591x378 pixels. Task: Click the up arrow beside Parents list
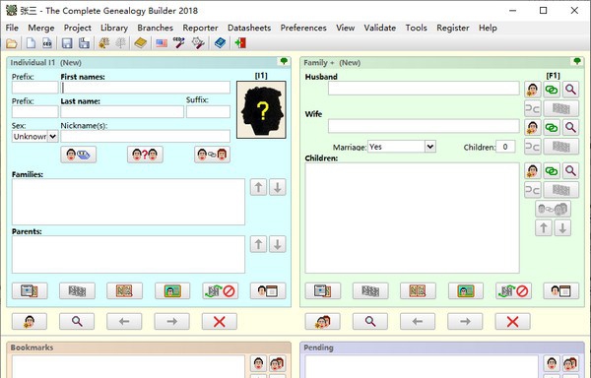click(258, 244)
